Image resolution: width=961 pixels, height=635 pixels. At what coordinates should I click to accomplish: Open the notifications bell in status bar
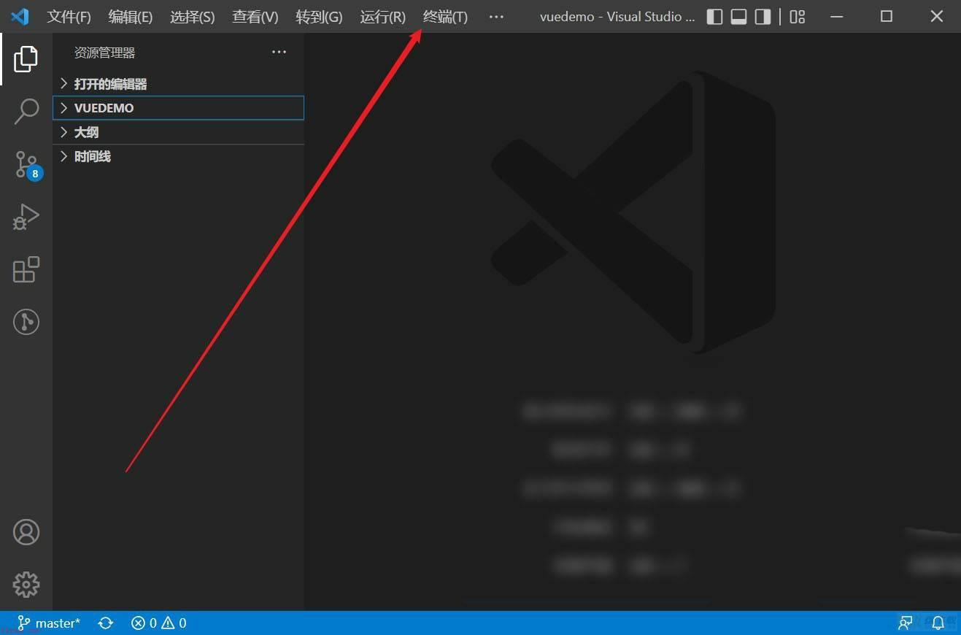click(x=938, y=623)
